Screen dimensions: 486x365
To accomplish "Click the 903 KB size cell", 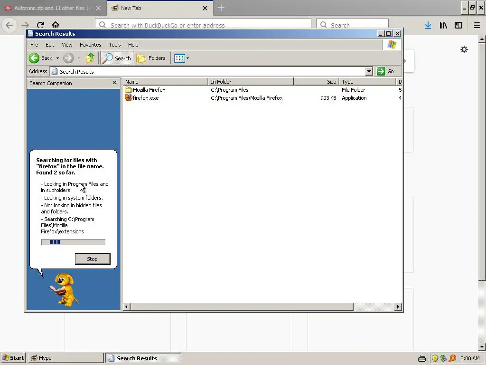I will coord(328,98).
